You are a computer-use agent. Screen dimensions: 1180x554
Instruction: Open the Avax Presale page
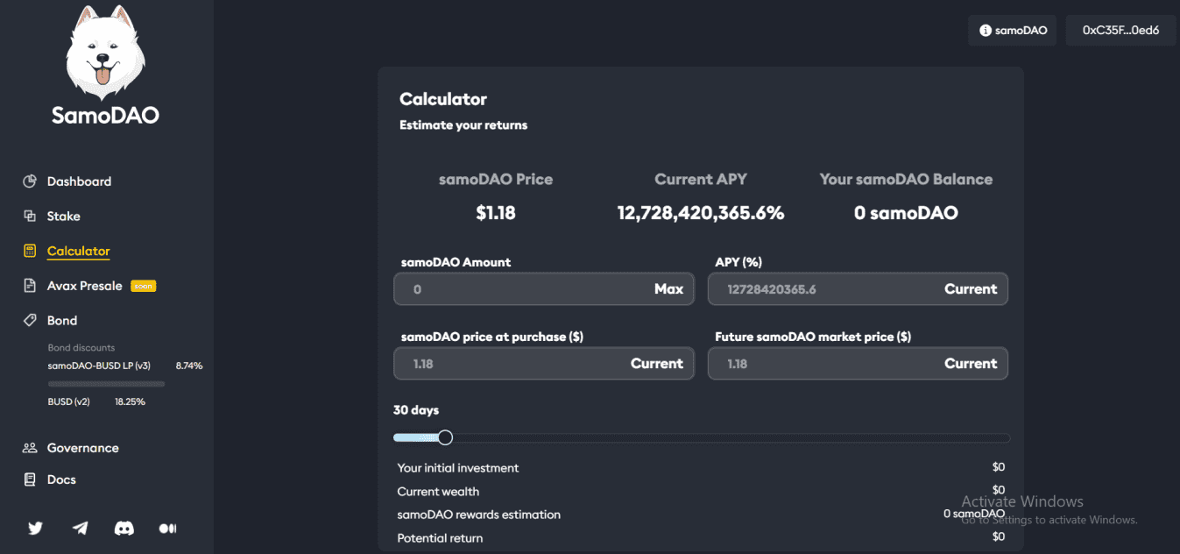pos(84,286)
